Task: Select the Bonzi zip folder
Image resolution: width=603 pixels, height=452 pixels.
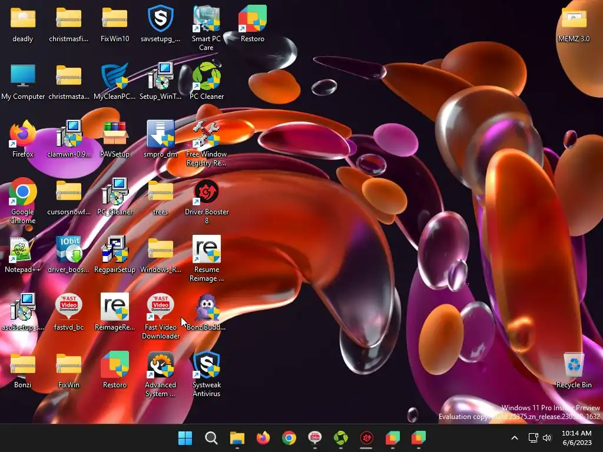Action: point(23,364)
